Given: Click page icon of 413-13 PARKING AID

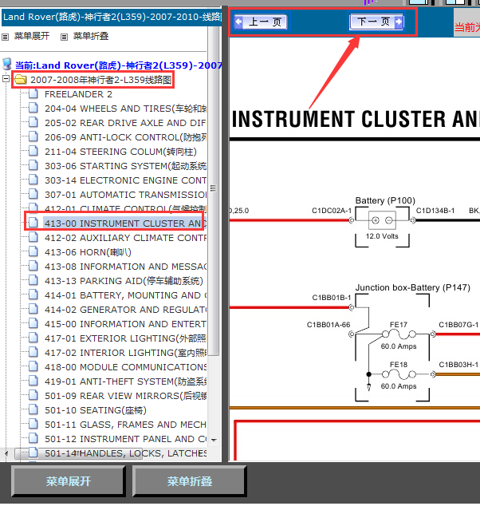Looking at the screenshot, I should [33, 280].
